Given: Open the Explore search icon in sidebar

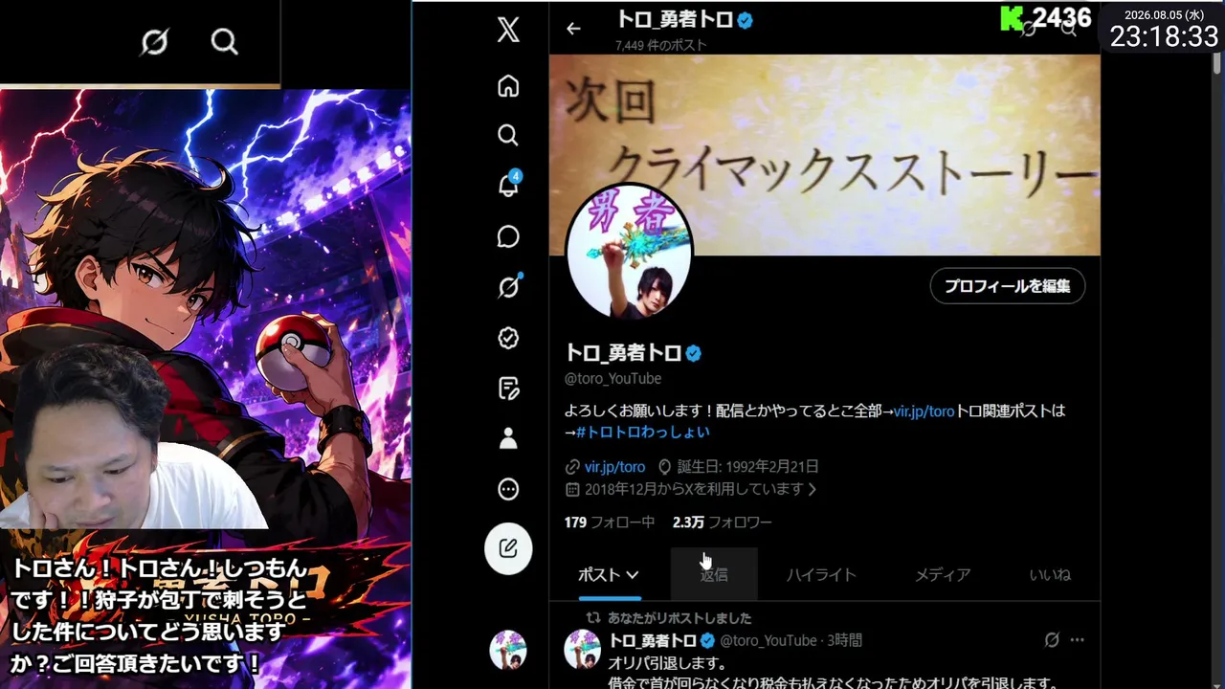Looking at the screenshot, I should click(508, 135).
